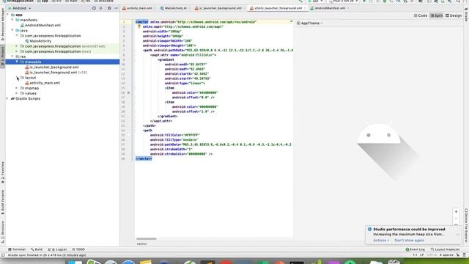The height and width of the screenshot is (264, 469).
Task: Click Don't show again link
Action: tap(409, 241)
